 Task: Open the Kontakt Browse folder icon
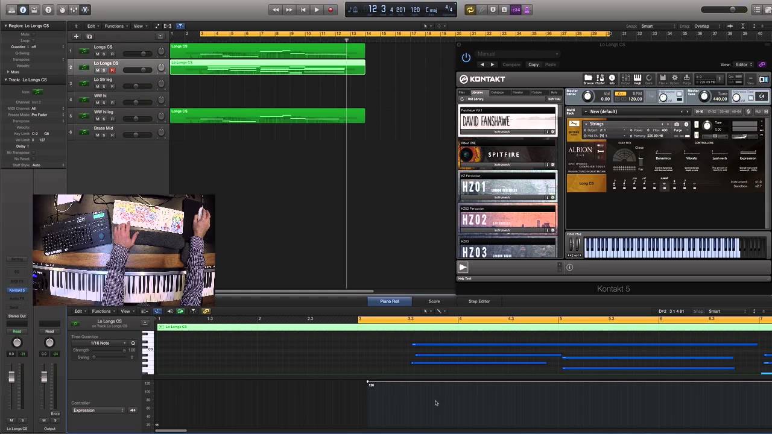pos(588,79)
